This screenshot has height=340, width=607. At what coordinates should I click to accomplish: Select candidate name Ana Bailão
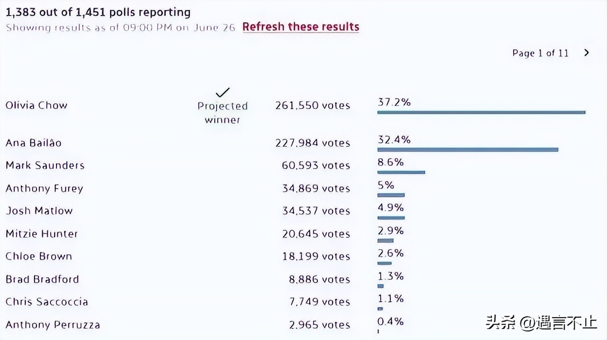point(34,143)
